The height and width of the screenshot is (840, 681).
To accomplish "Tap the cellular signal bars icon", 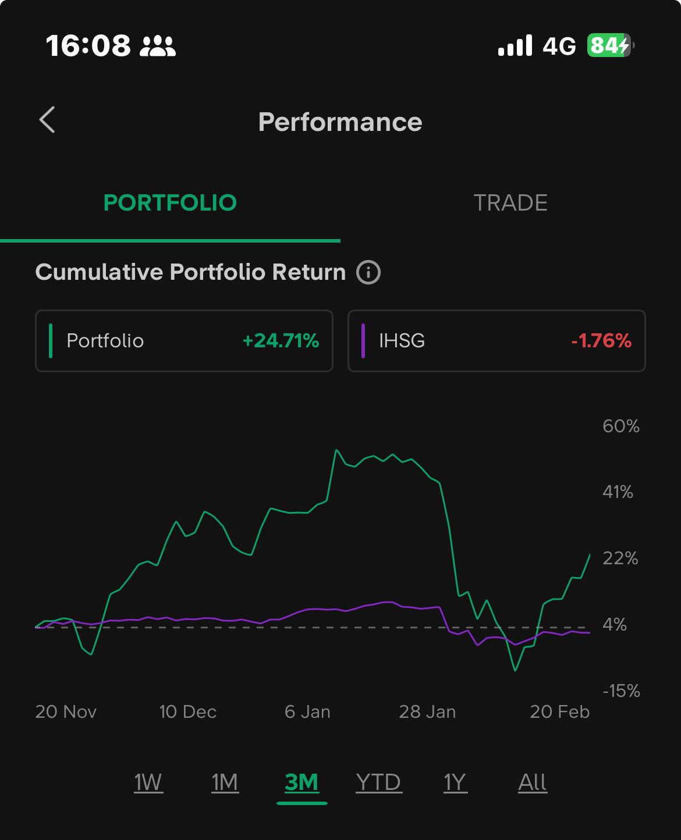I will [x=515, y=45].
